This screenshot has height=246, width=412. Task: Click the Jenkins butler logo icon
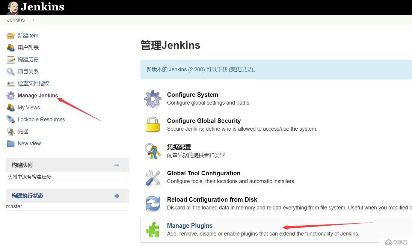coord(13,7)
